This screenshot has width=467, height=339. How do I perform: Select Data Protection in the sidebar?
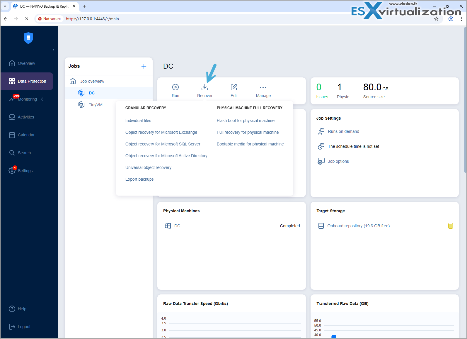pyautogui.click(x=27, y=81)
